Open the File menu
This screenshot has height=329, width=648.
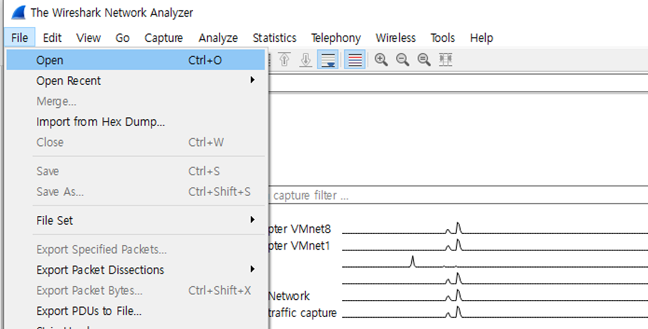pos(20,38)
